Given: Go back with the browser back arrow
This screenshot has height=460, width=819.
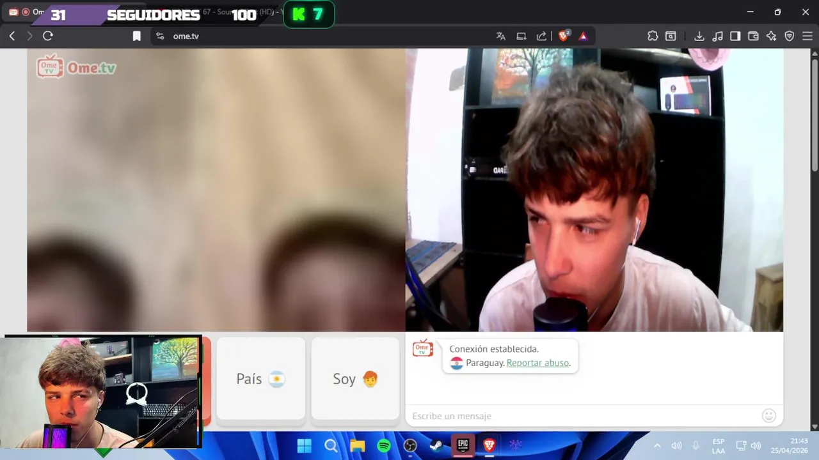Looking at the screenshot, I should tap(12, 36).
